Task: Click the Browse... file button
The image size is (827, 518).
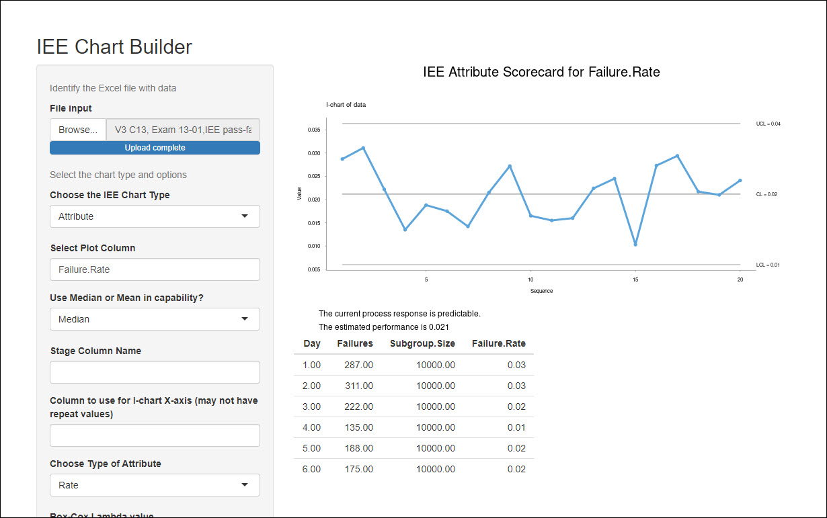Action: click(78, 130)
